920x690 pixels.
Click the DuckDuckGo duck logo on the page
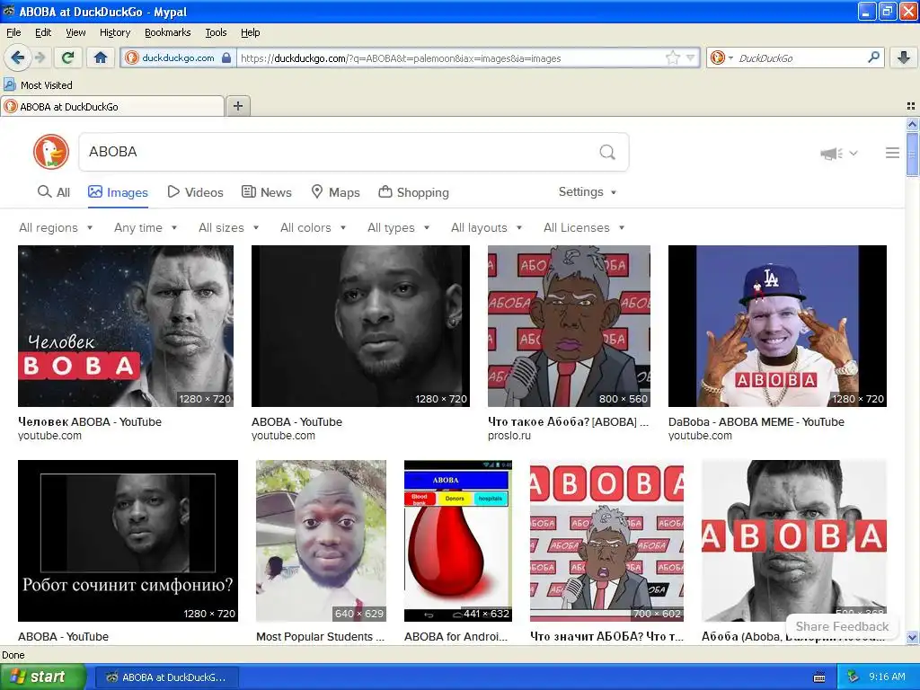51,152
